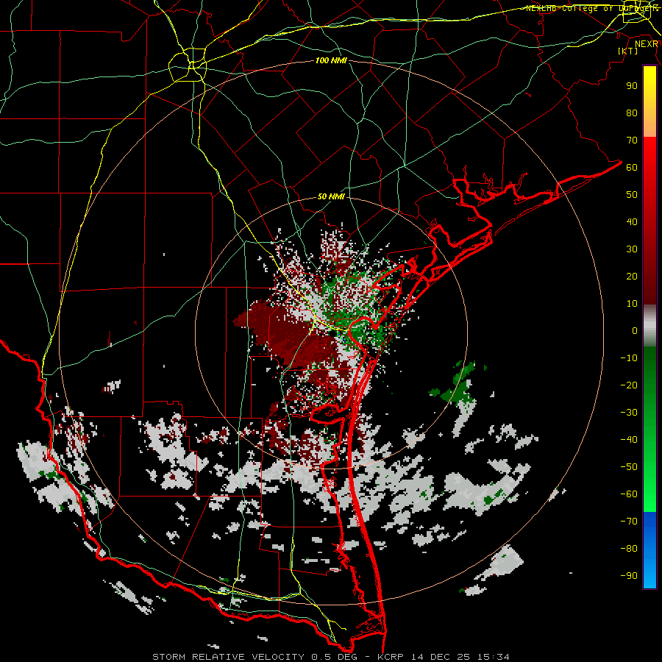662x662 pixels.
Task: Click the 80 value on velocity scale
Action: [x=632, y=113]
